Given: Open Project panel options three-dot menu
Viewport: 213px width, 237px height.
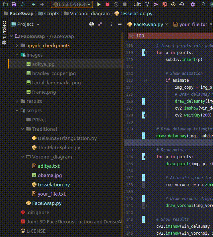Looking at the screenshot, I should [111, 24].
